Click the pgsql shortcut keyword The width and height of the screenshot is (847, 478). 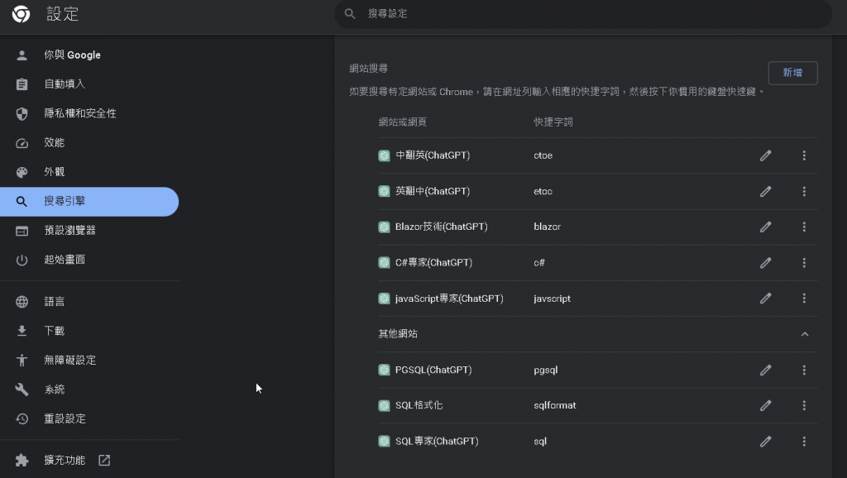[x=546, y=370]
